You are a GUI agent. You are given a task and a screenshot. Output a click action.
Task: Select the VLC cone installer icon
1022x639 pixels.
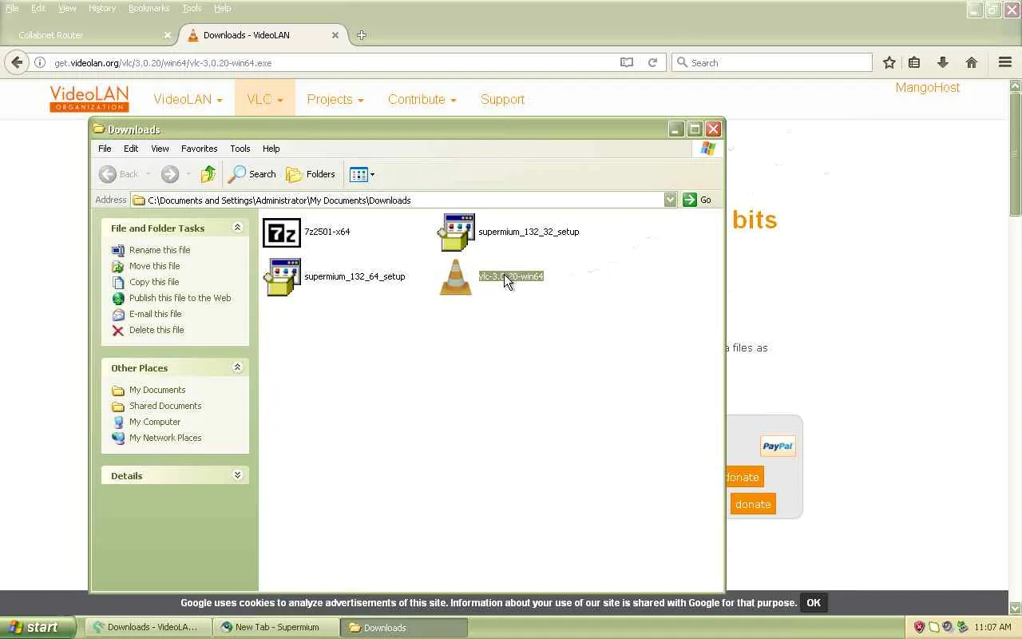[456, 277]
